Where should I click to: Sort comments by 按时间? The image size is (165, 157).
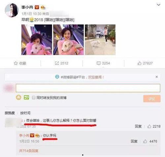25,113
